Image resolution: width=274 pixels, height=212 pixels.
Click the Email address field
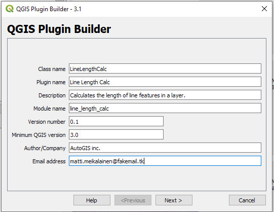point(165,161)
